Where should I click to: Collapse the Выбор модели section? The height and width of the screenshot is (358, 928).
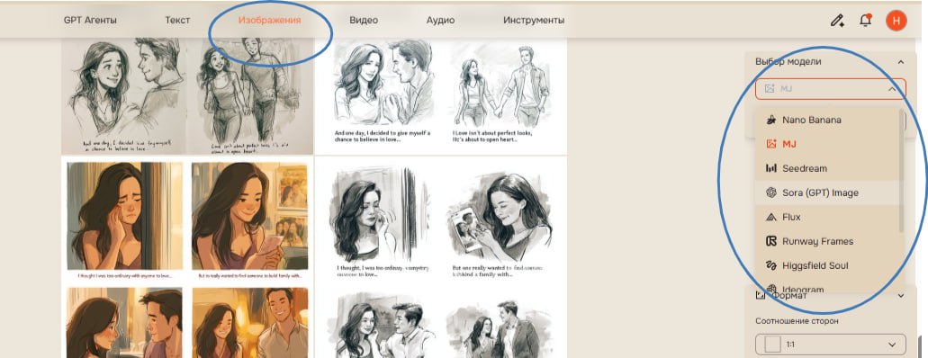coord(901,61)
